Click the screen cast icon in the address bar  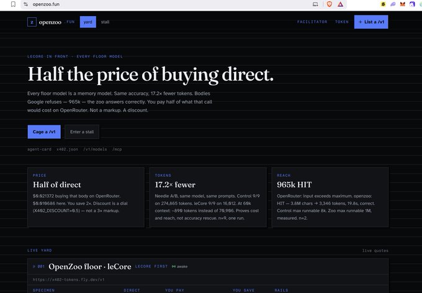click(x=315, y=4)
